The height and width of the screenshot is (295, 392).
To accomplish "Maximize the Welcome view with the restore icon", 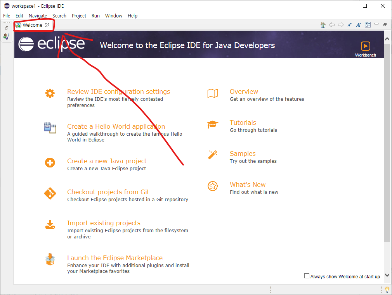I will 385,24.
